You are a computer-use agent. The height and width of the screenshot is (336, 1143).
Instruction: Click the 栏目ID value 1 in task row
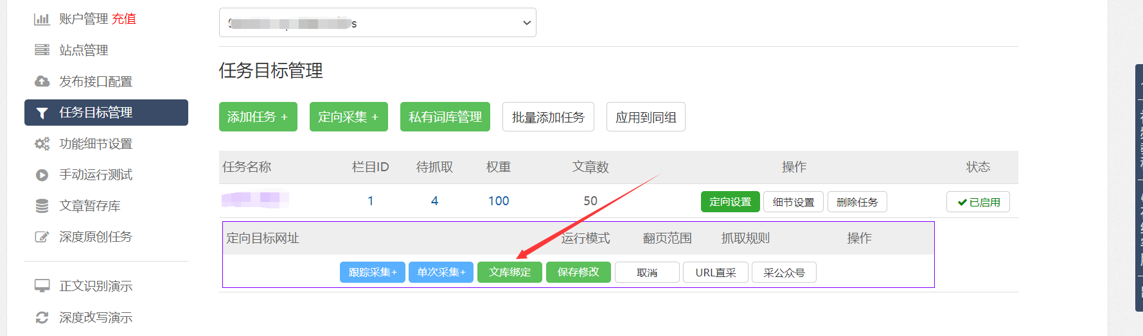[370, 201]
